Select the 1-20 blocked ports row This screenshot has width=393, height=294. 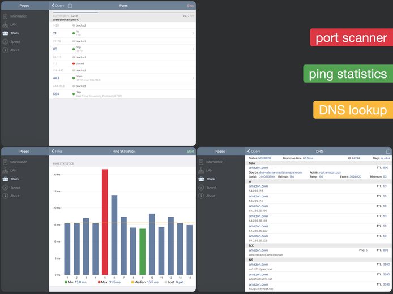coord(122,25)
